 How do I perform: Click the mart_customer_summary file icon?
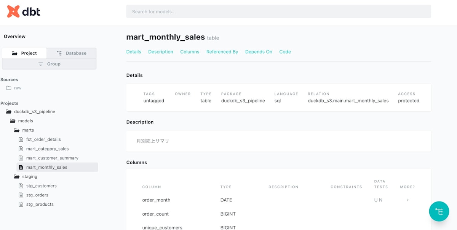tap(21, 158)
